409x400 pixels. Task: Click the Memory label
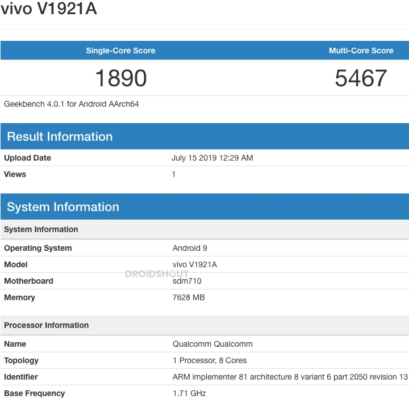click(x=19, y=297)
